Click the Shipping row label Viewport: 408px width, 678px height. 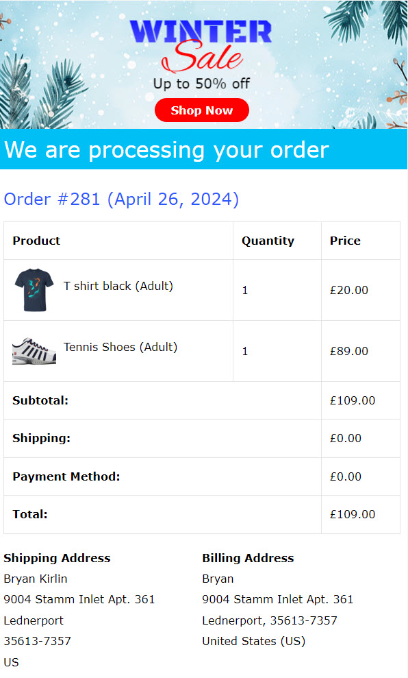pyautogui.click(x=42, y=439)
